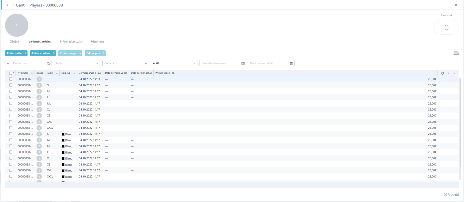
Task: Open the Actif status dropdown
Action: pyautogui.click(x=174, y=63)
